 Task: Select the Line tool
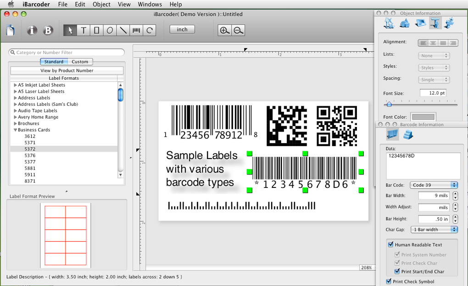point(123,30)
